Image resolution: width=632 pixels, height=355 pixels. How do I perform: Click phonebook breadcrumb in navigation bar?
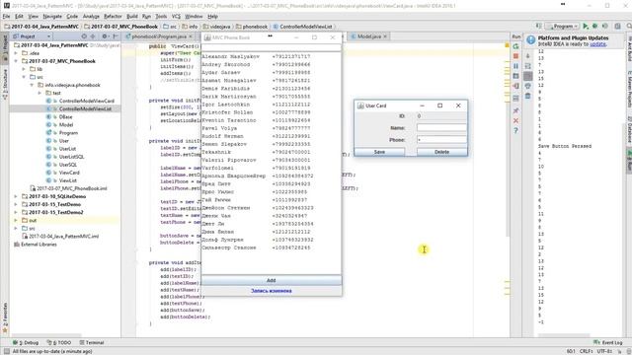pos(251,27)
